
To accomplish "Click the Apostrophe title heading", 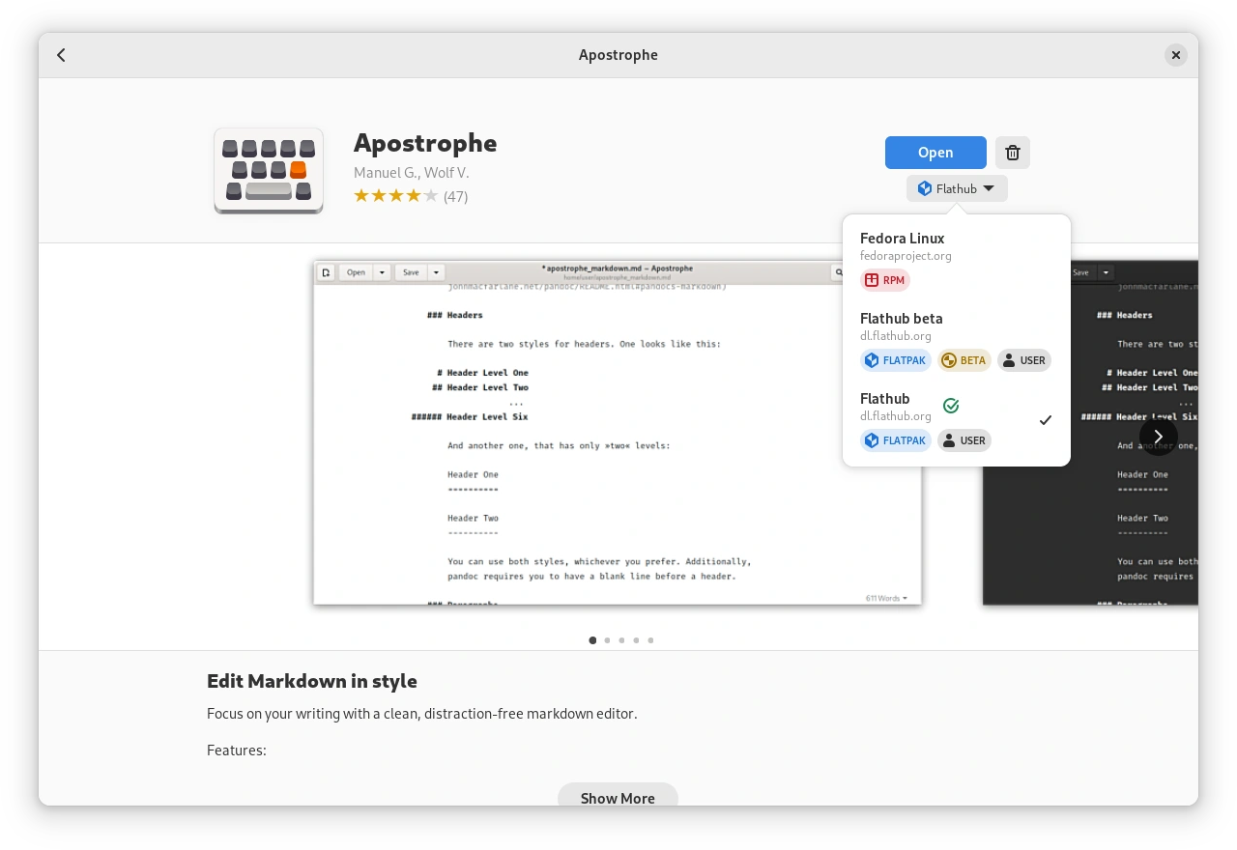I will 425,143.
